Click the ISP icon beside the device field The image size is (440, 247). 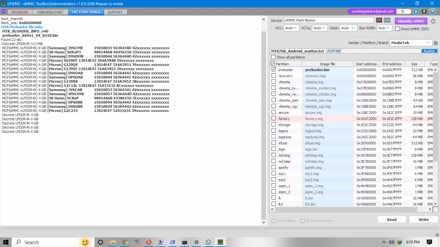click(387, 21)
